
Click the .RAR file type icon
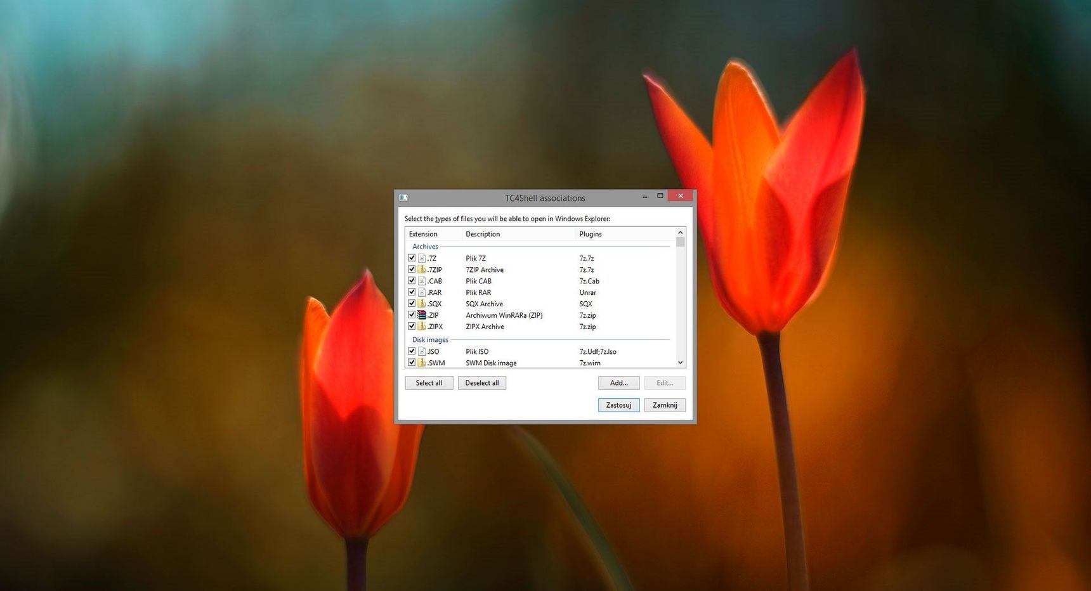pos(422,292)
